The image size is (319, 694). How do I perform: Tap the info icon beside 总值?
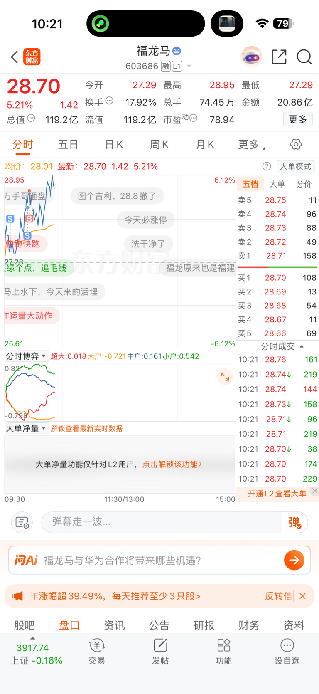point(31,118)
